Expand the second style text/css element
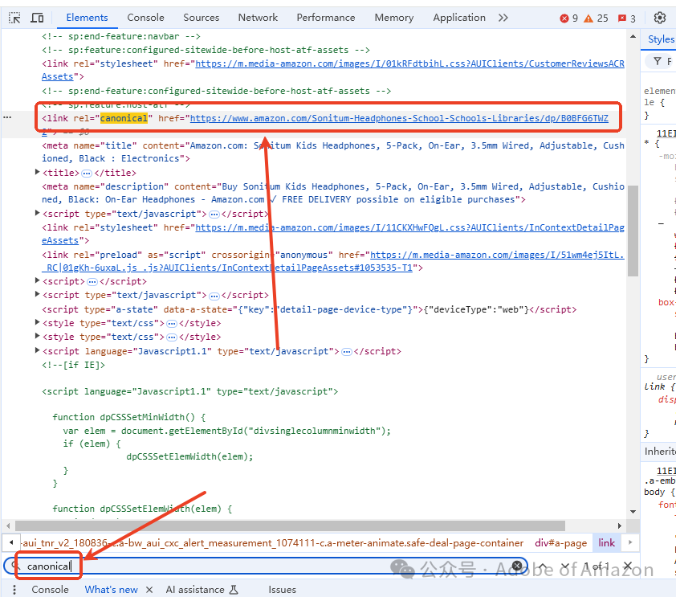 [x=37, y=337]
